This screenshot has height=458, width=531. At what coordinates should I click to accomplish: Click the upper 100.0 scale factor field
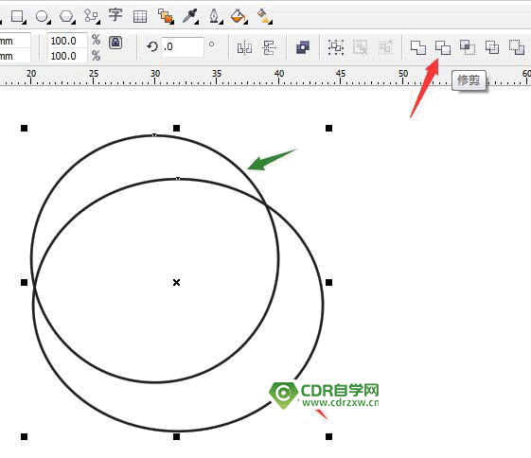pyautogui.click(x=67, y=41)
